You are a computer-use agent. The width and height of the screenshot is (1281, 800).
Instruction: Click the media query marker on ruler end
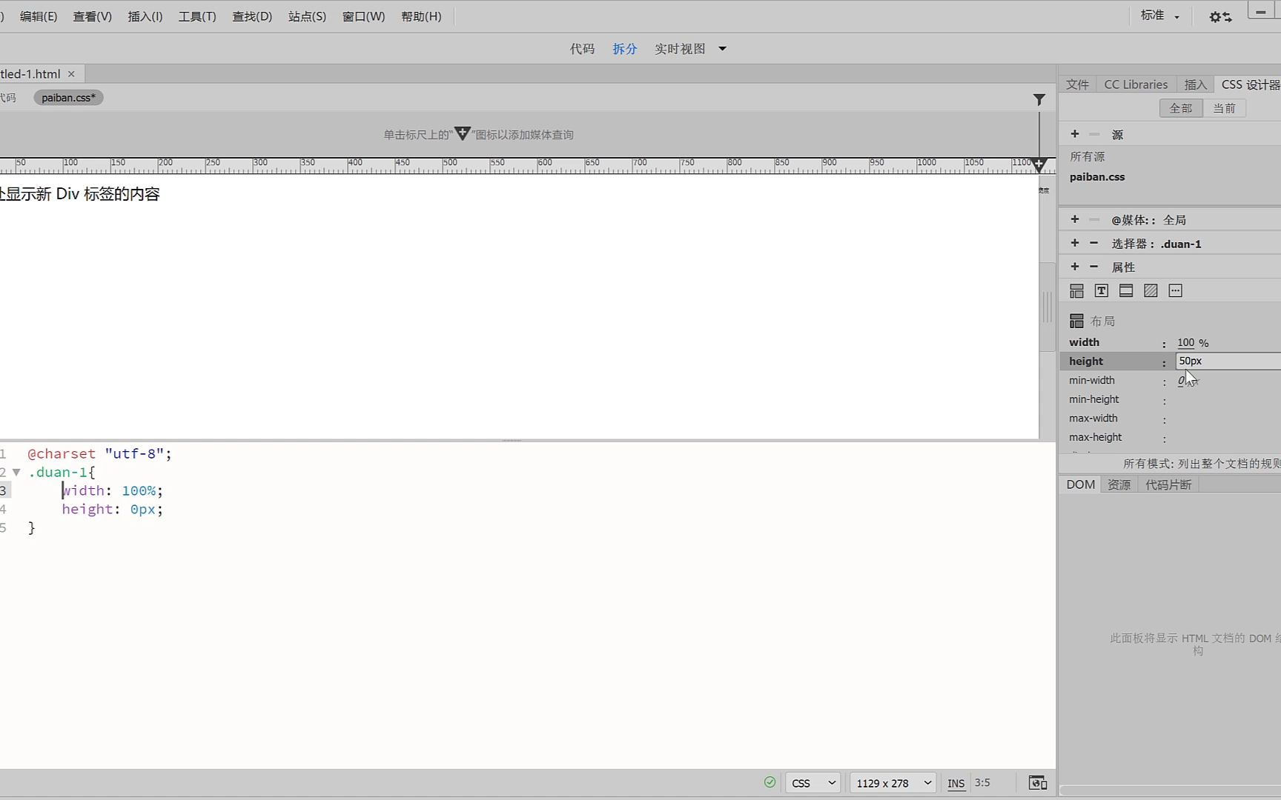coord(1039,164)
